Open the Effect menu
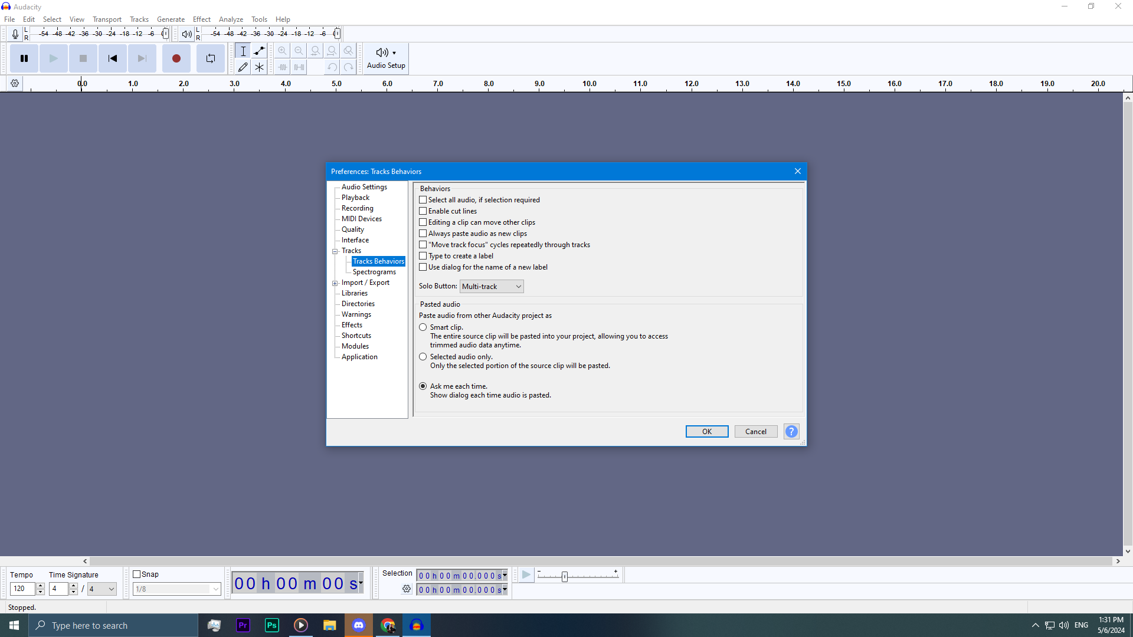The height and width of the screenshot is (637, 1133). click(x=201, y=19)
